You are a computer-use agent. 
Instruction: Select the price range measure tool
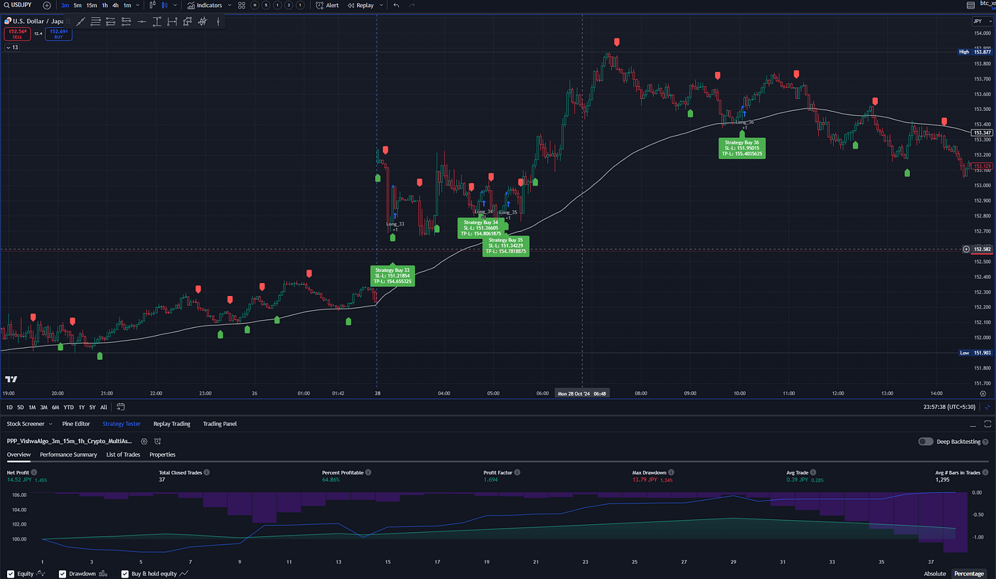click(x=172, y=22)
